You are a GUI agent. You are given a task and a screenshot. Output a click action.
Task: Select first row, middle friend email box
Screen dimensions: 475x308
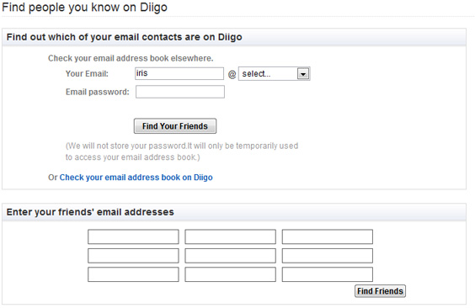[x=230, y=236]
